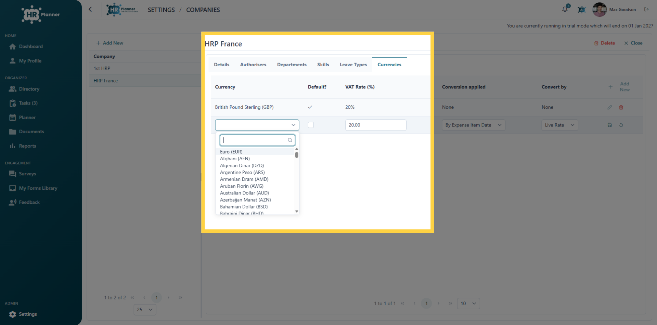
Task: Open Max Goodson profile avatar
Action: pos(600,10)
